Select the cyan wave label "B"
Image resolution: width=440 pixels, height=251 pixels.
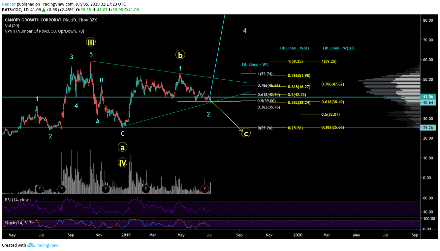click(102, 80)
